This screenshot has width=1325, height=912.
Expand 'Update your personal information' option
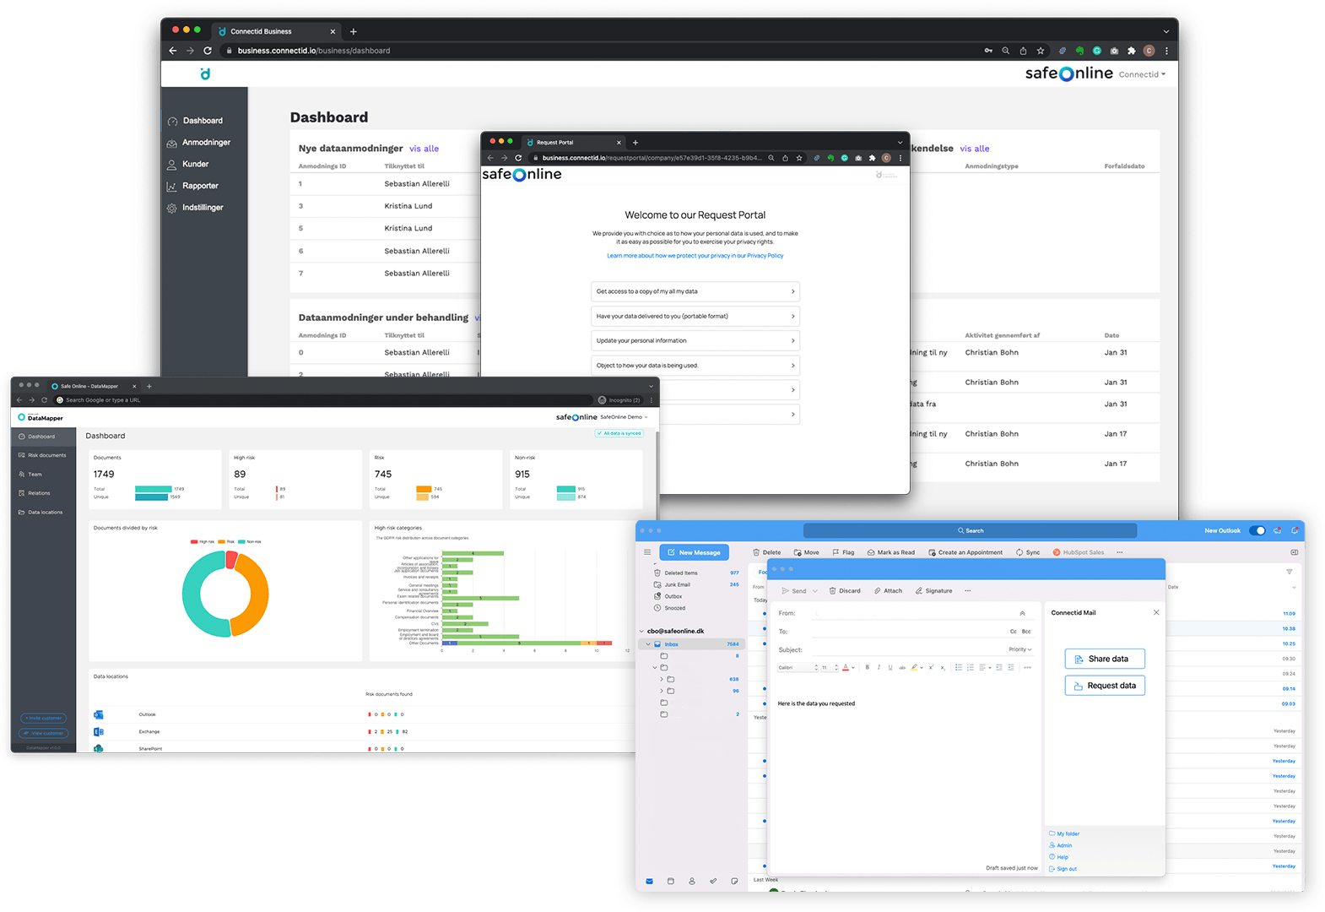[695, 340]
